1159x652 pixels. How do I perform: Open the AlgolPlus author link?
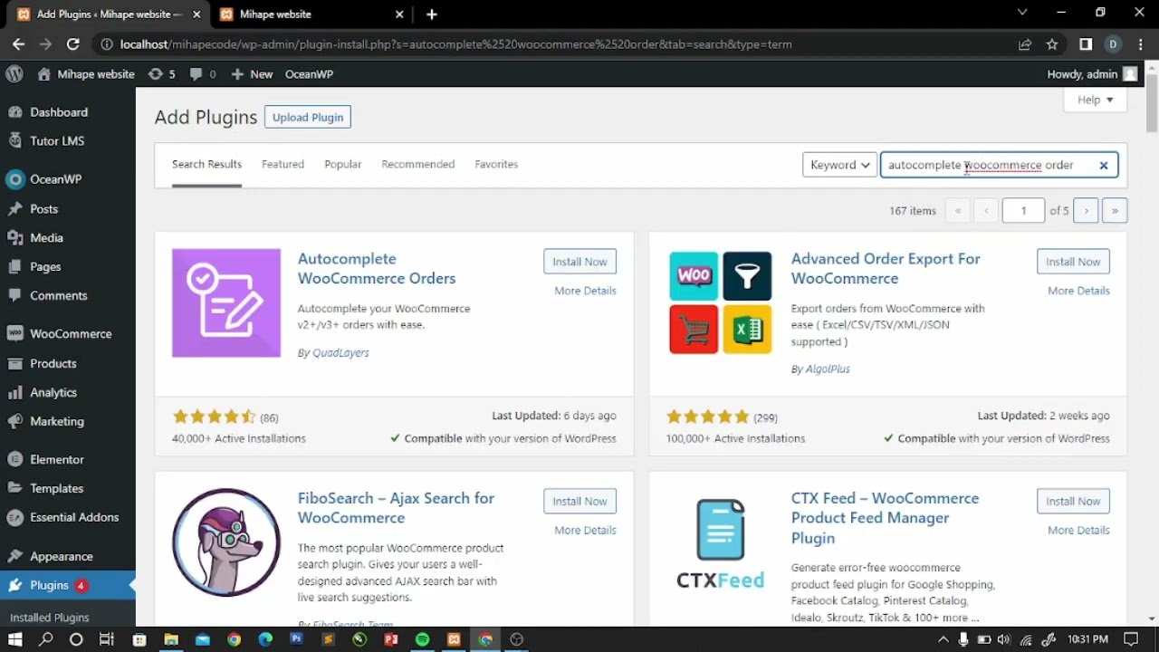click(x=828, y=369)
